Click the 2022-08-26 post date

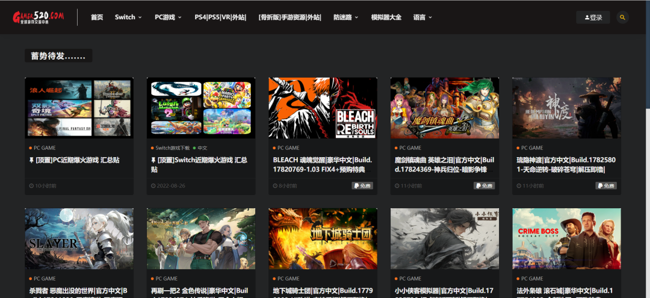tap(169, 186)
